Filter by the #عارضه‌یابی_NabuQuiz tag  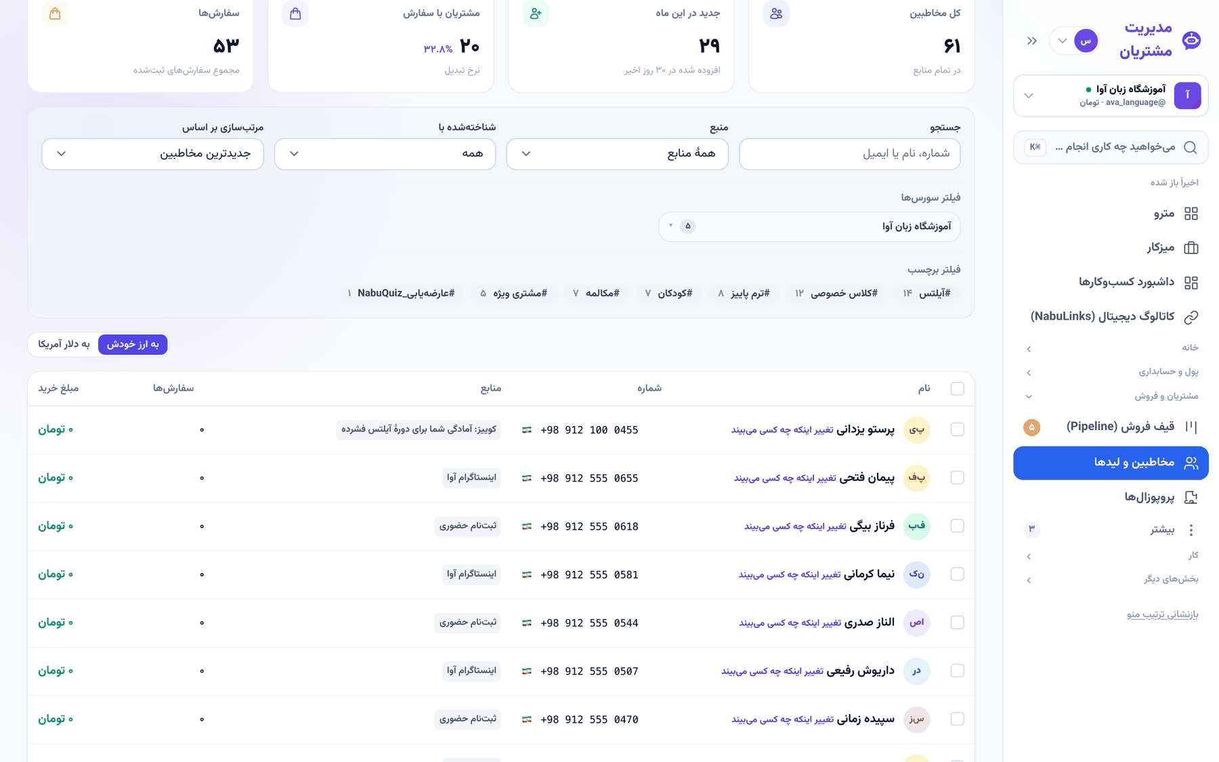coord(401,293)
